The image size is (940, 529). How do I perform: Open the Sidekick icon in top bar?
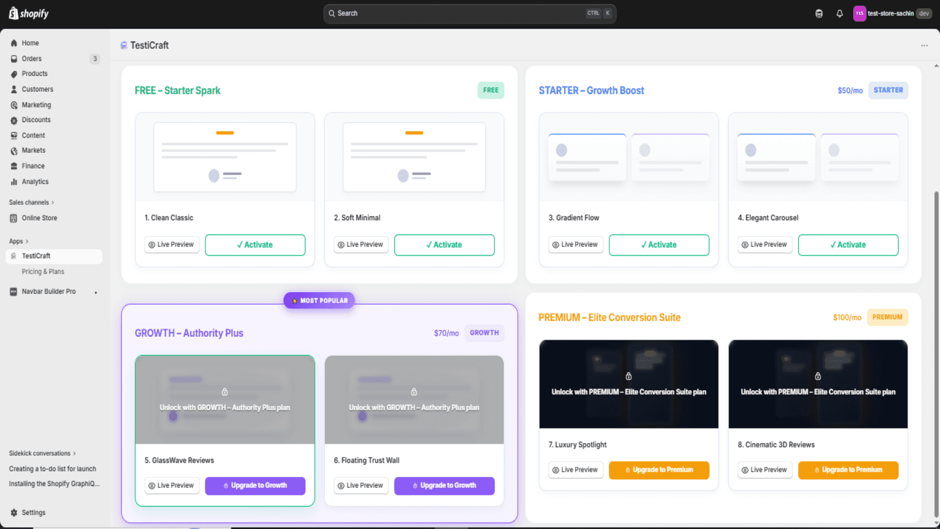pyautogui.click(x=819, y=14)
